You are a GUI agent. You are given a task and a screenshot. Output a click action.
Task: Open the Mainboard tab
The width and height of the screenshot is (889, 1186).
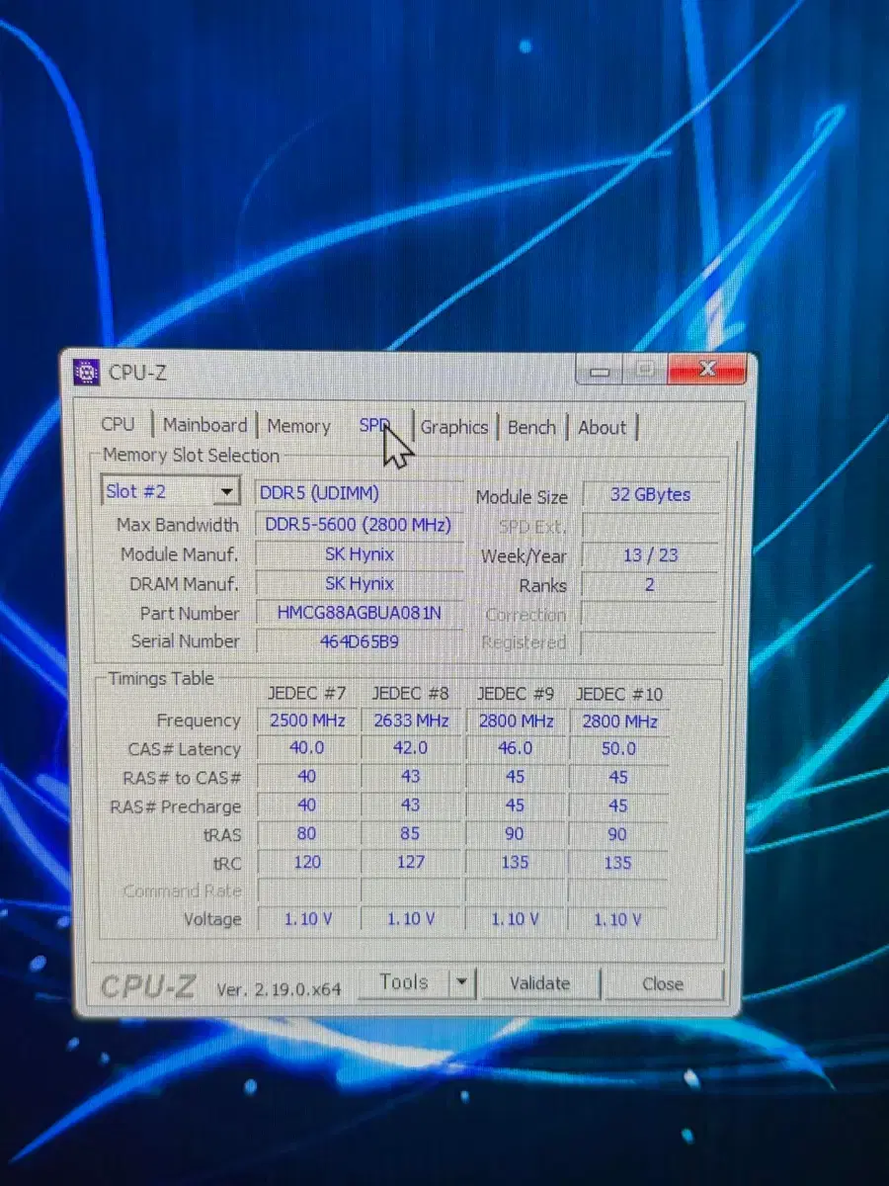204,425
